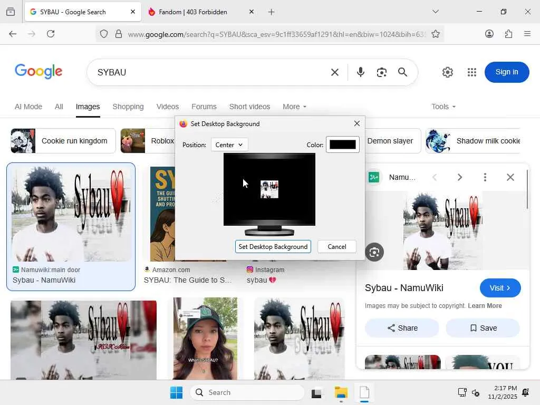Viewport: 540px width, 405px height.
Task: Close the Set Desktop Background dialog
Action: pyautogui.click(x=357, y=123)
